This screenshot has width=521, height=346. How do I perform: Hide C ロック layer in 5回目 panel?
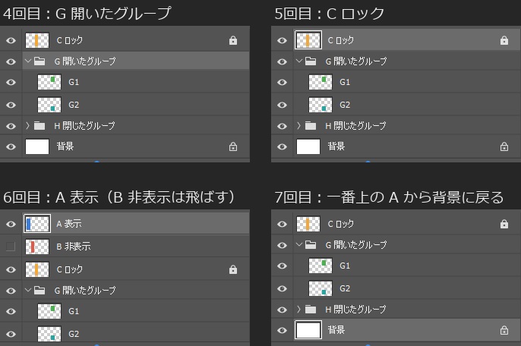click(x=282, y=40)
